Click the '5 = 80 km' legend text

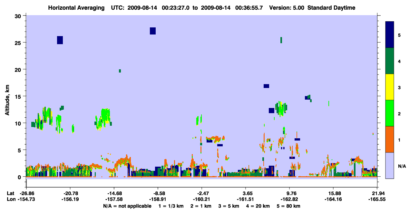289,206
